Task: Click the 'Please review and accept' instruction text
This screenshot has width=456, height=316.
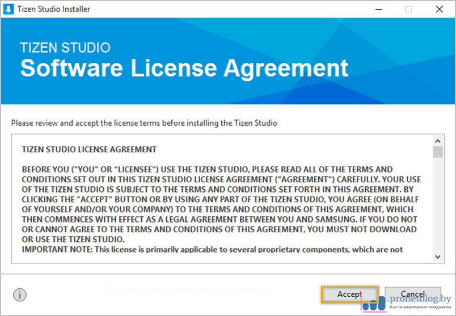Action: (x=144, y=123)
